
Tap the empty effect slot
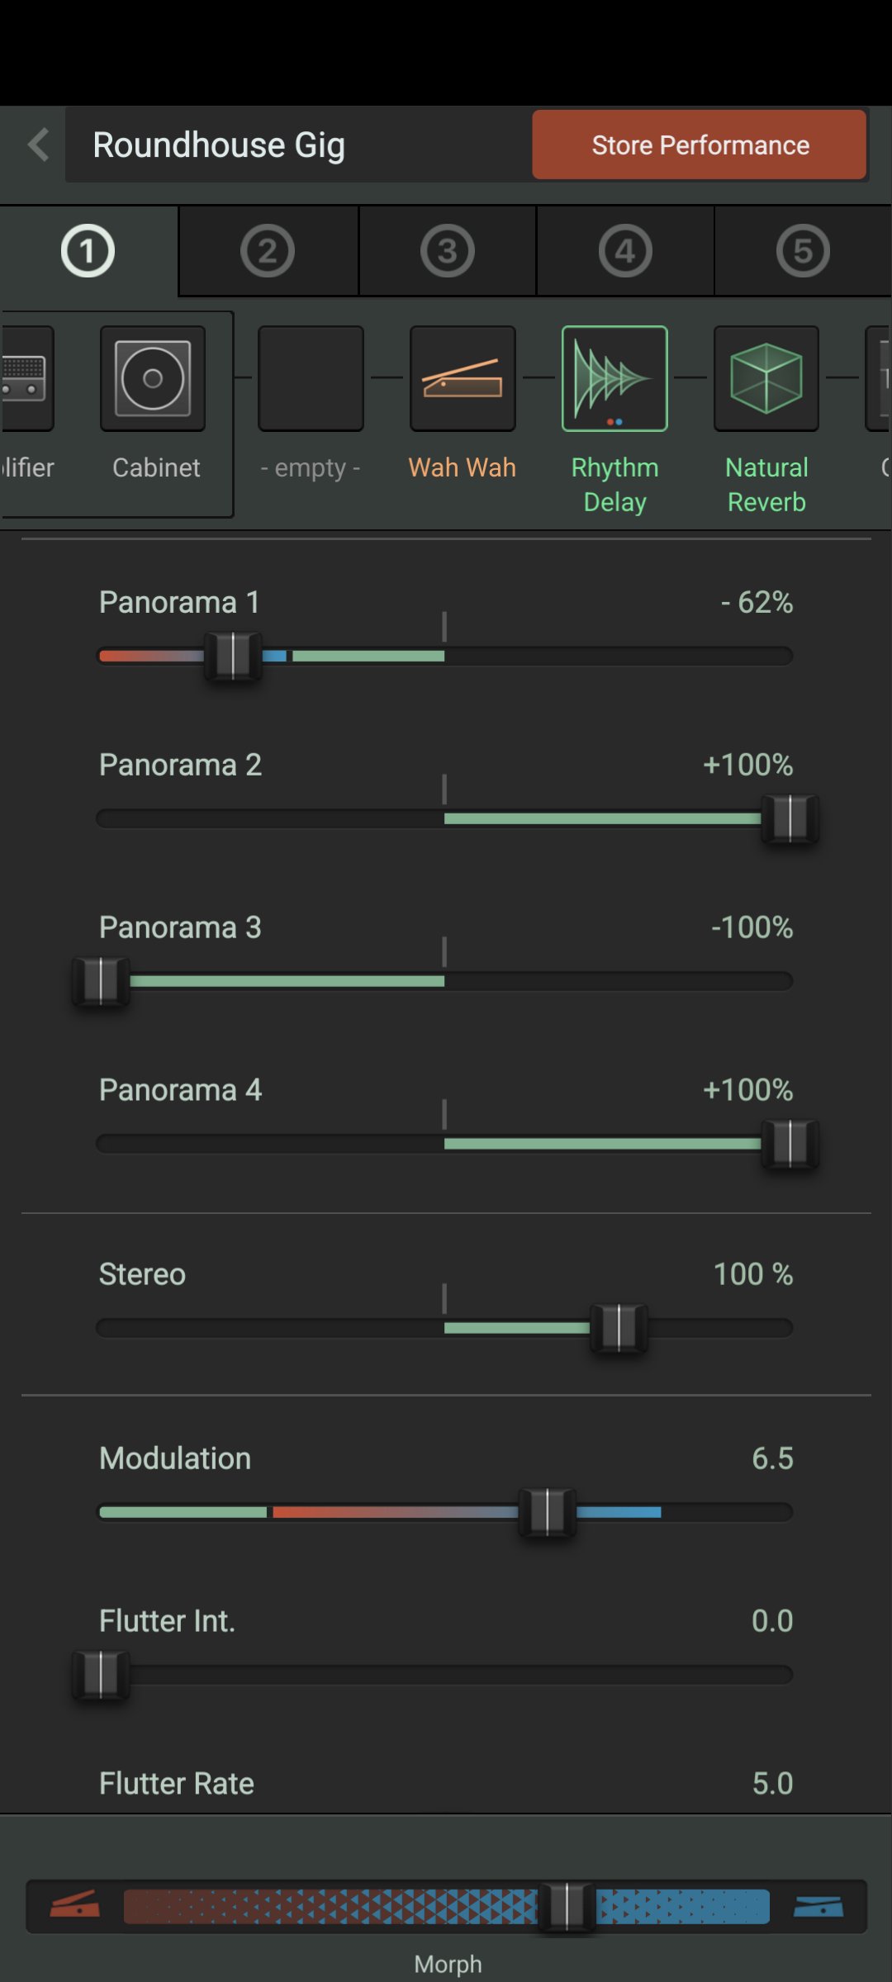click(311, 379)
